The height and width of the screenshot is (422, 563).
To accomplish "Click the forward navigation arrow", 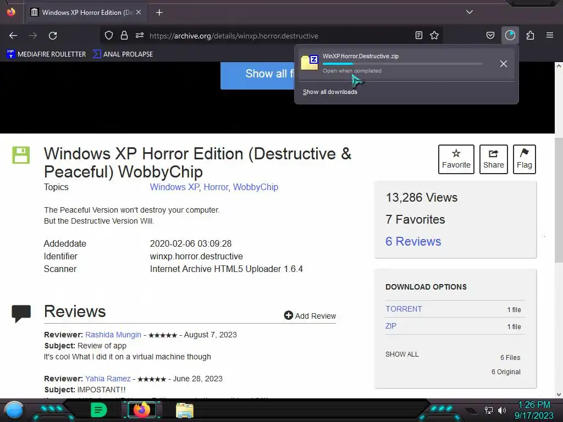I will tap(33, 36).
